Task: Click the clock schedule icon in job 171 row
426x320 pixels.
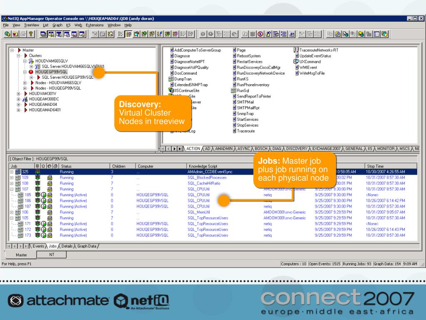Action: pyautogui.click(x=43, y=224)
